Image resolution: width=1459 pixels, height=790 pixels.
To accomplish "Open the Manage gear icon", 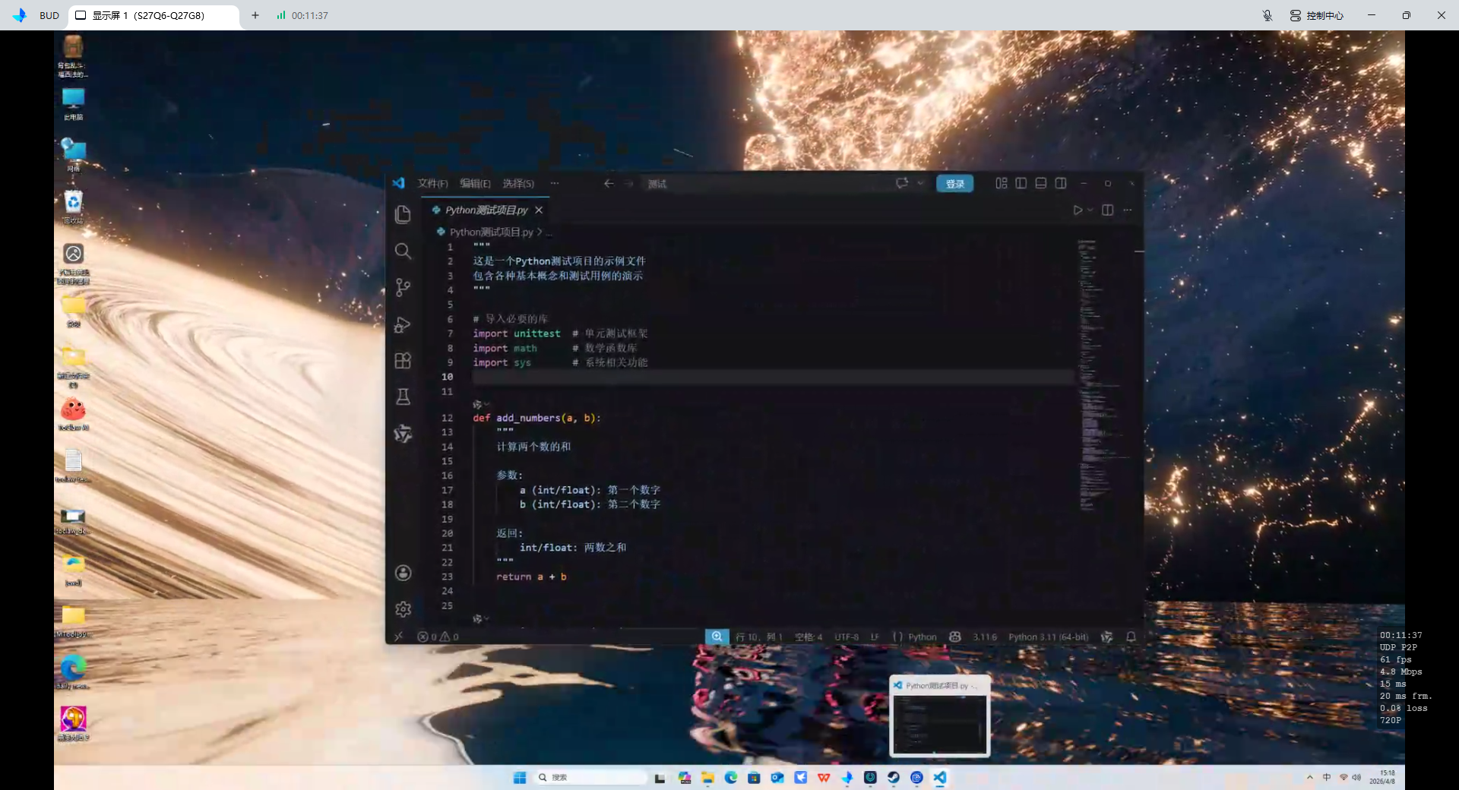I will pos(403,609).
